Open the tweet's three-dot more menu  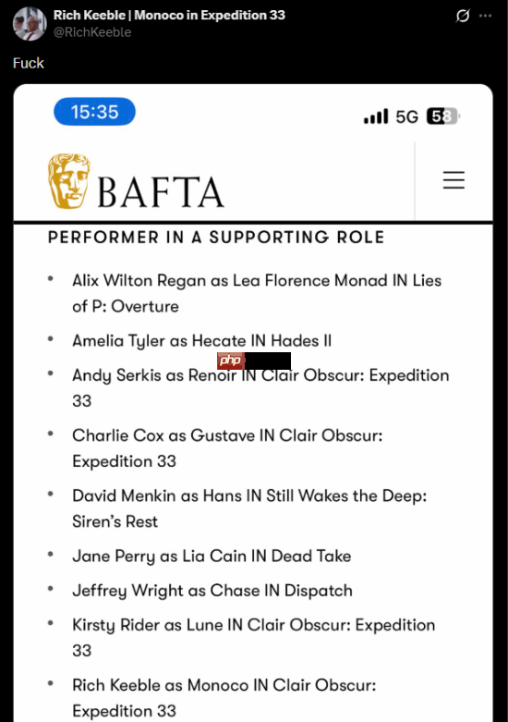point(485,16)
